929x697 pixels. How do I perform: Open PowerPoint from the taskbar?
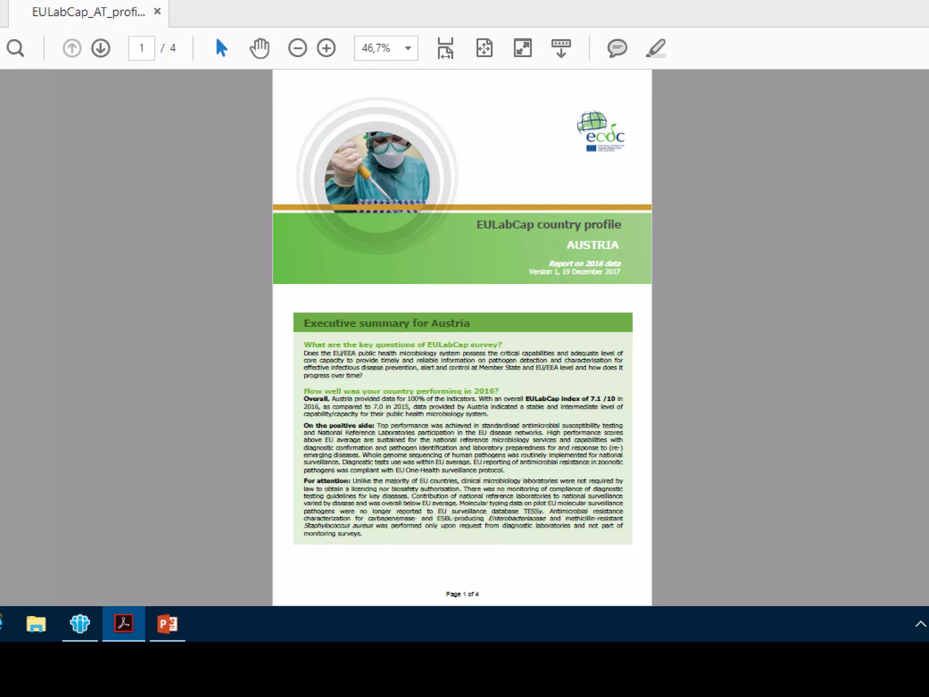[x=167, y=624]
